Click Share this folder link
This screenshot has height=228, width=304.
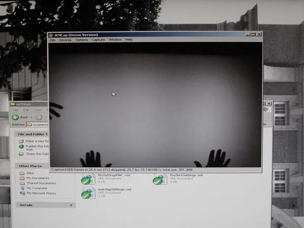(36, 154)
